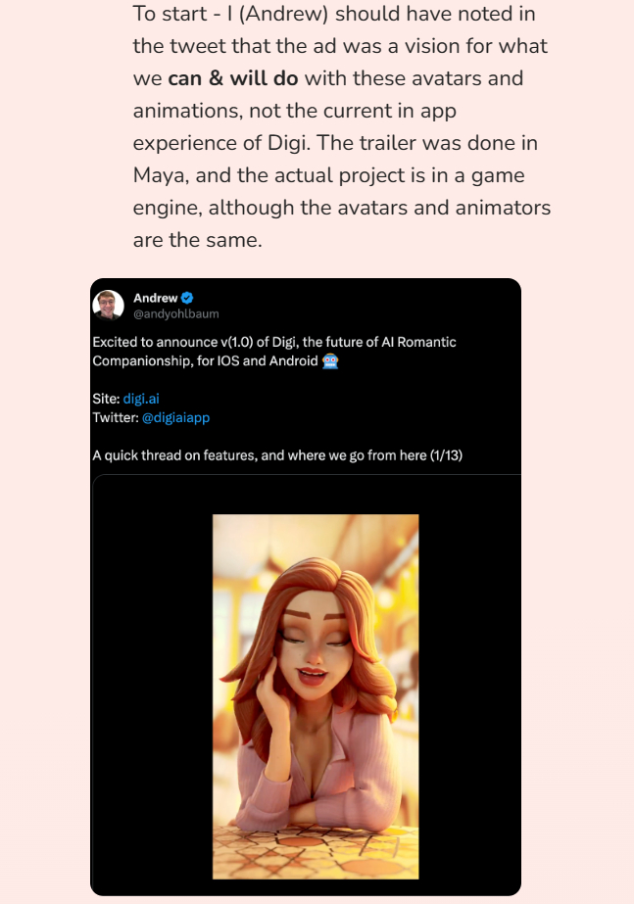Click the robot emoji in the tweet
This screenshot has width=634, height=904.
point(331,360)
